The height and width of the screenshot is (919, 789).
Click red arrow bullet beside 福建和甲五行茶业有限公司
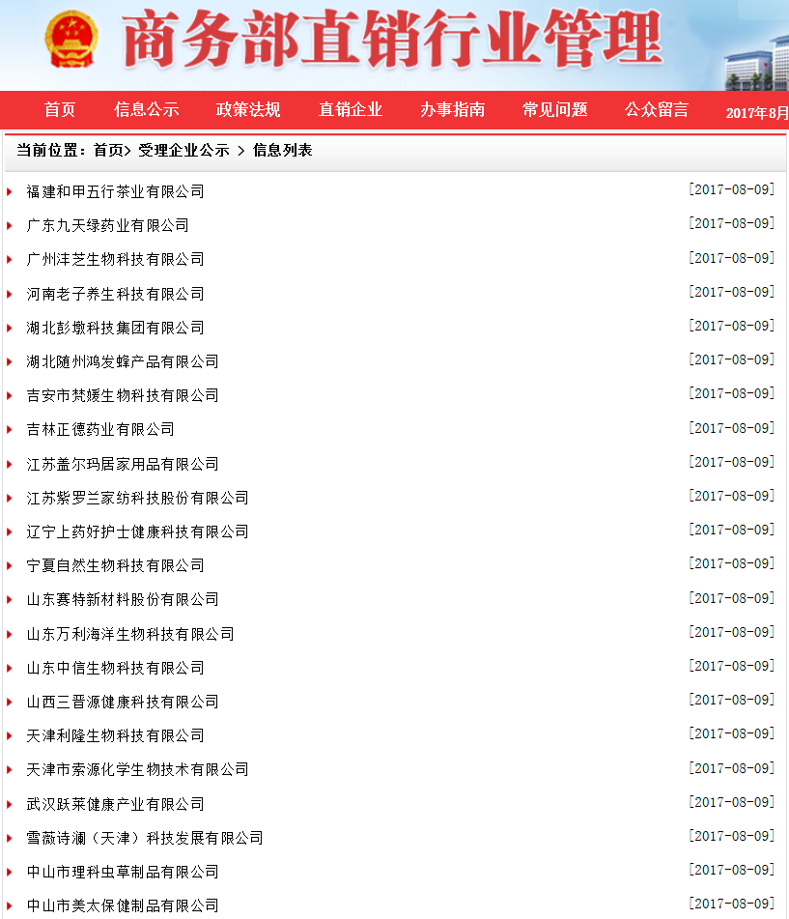[x=10, y=192]
